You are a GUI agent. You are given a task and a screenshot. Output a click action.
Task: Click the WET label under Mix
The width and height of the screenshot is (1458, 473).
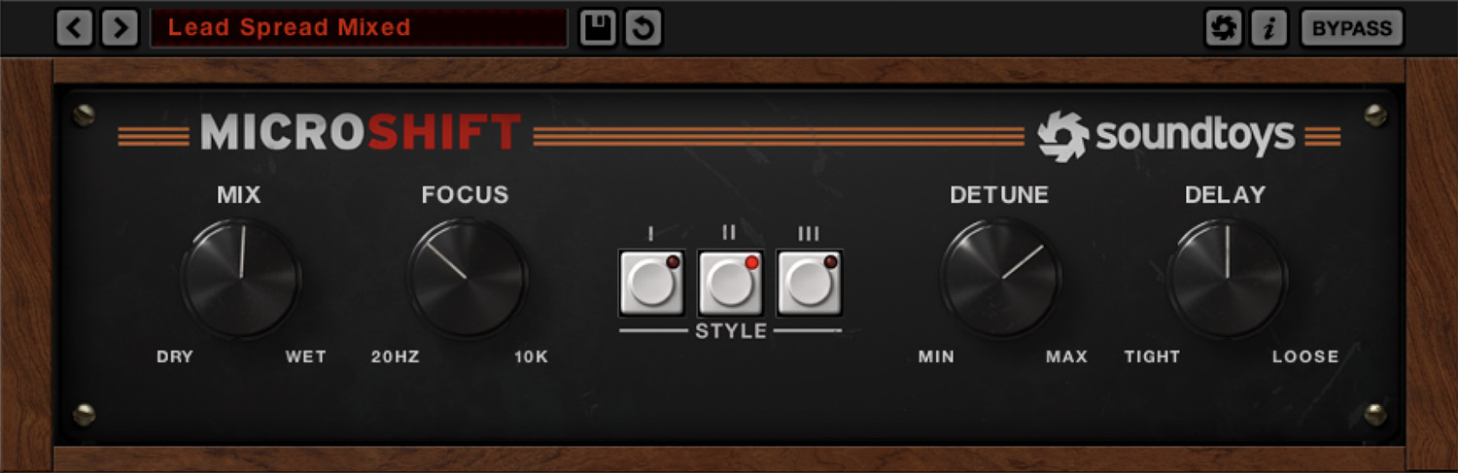click(305, 356)
